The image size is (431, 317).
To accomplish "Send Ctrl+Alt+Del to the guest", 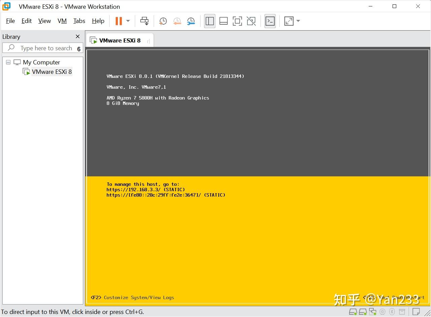I will [x=144, y=21].
